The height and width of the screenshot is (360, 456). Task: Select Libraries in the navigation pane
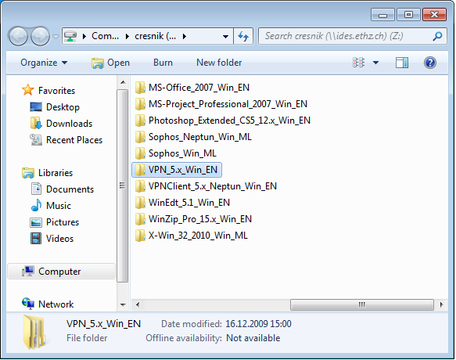56,173
